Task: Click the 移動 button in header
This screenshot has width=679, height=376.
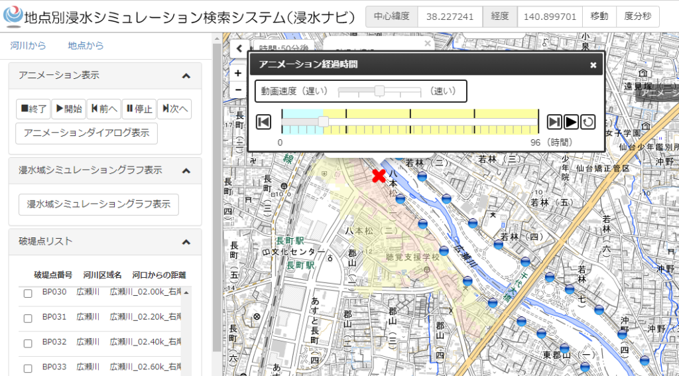Action: click(599, 17)
